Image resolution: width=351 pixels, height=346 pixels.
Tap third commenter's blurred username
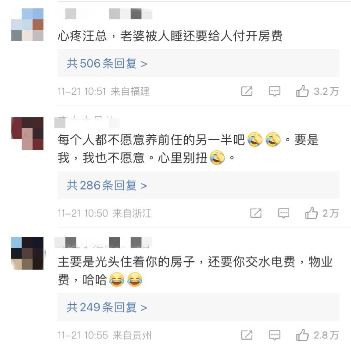103,242
